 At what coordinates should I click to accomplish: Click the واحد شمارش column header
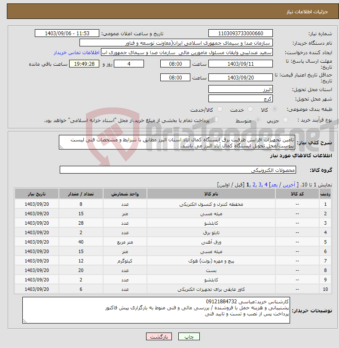(x=125, y=194)
